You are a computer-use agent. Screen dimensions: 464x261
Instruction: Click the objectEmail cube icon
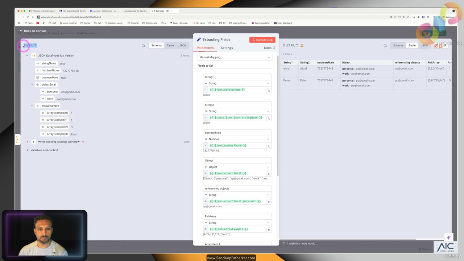(x=37, y=84)
